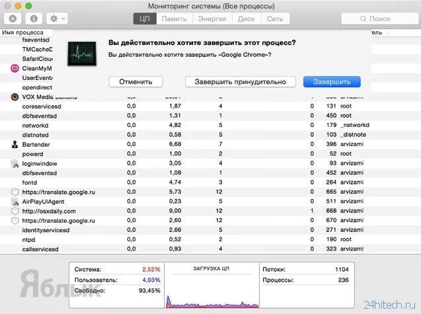
Task: Open the gear actions dropdown
Action: pos(57,19)
